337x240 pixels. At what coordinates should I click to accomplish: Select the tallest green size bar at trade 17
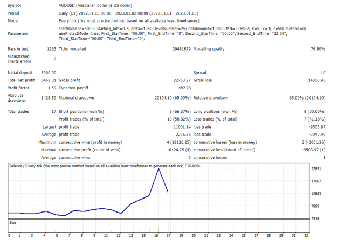[x=168, y=227]
